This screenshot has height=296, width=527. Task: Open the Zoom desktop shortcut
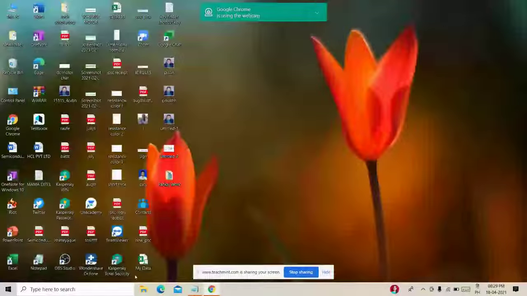coord(143,39)
